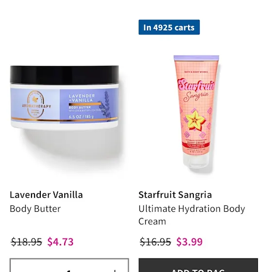Select the Ultimate Hydration Body Cream subtitle
This screenshot has width=272, height=272.
click(192, 215)
